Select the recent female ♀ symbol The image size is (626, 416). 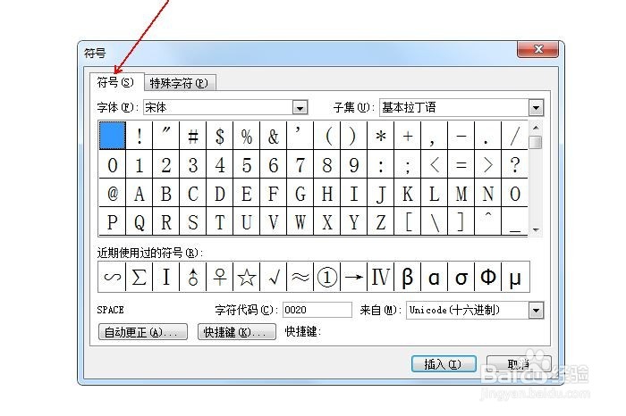[x=220, y=277]
